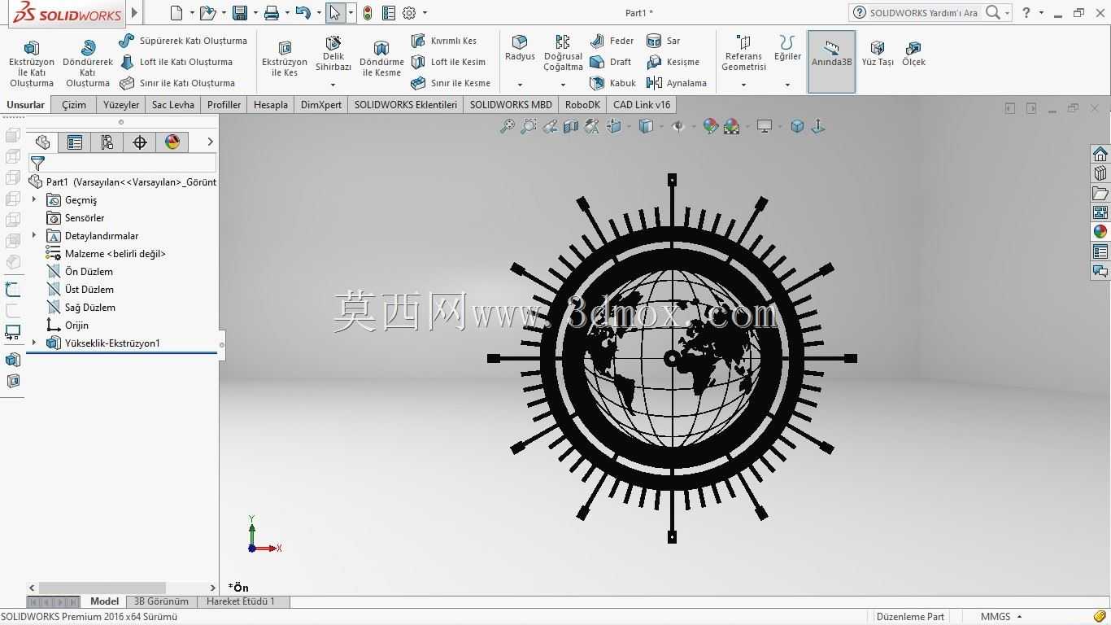This screenshot has width=1111, height=625.
Task: Click the Aynalama mirror tool
Action: pos(677,83)
